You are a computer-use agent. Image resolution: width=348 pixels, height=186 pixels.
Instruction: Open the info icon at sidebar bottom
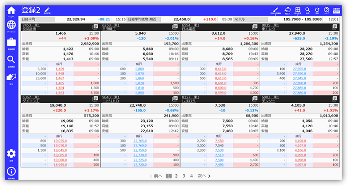11,172
